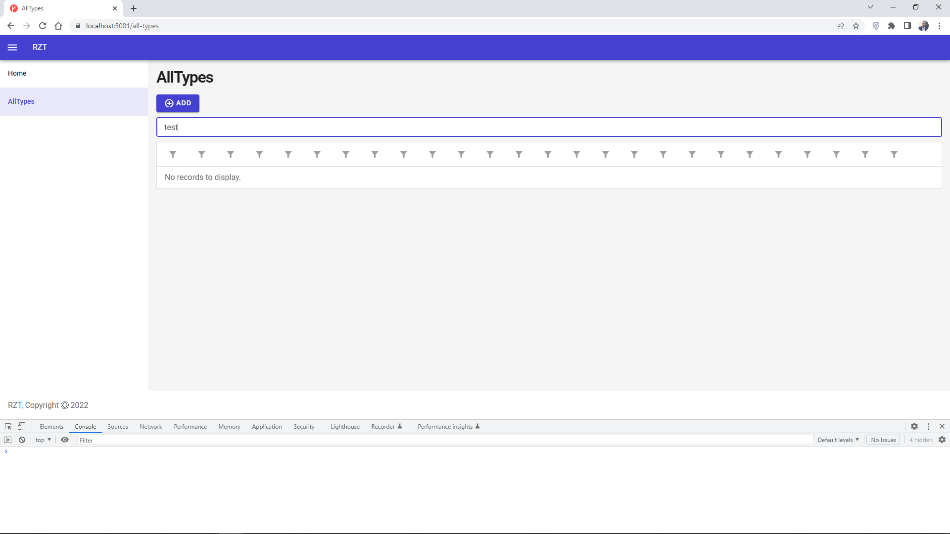Screen dimensions: 950x534
Task: Show the console sidebar
Action: (x=8, y=440)
